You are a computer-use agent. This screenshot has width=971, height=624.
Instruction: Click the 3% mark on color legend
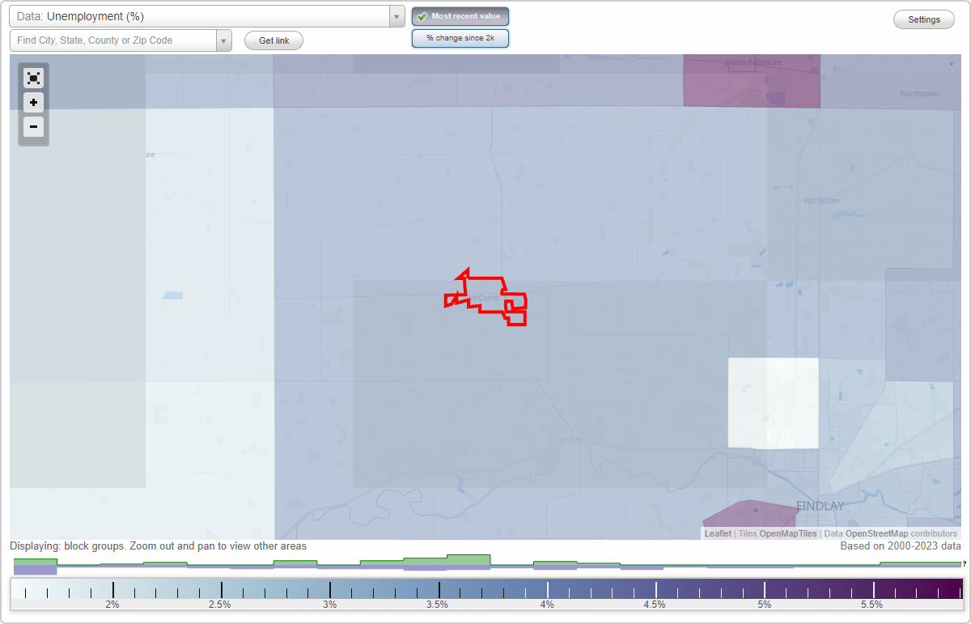[x=330, y=605]
